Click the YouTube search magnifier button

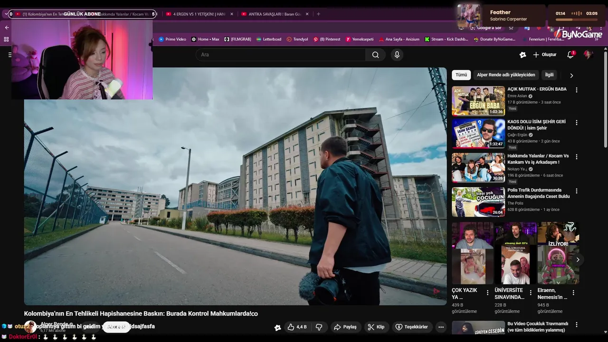point(375,55)
